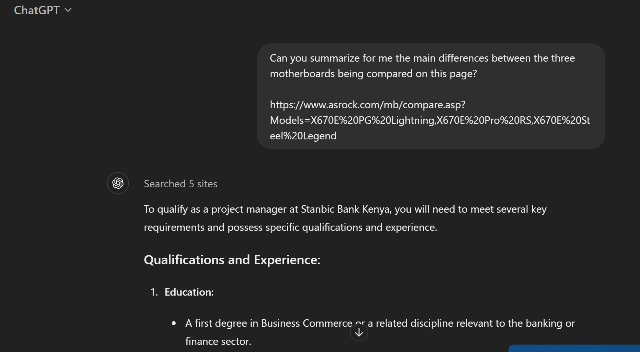Screen dimensions: 640x352
Task: Click the "To qualify as a project manager" line
Action: pos(345,209)
